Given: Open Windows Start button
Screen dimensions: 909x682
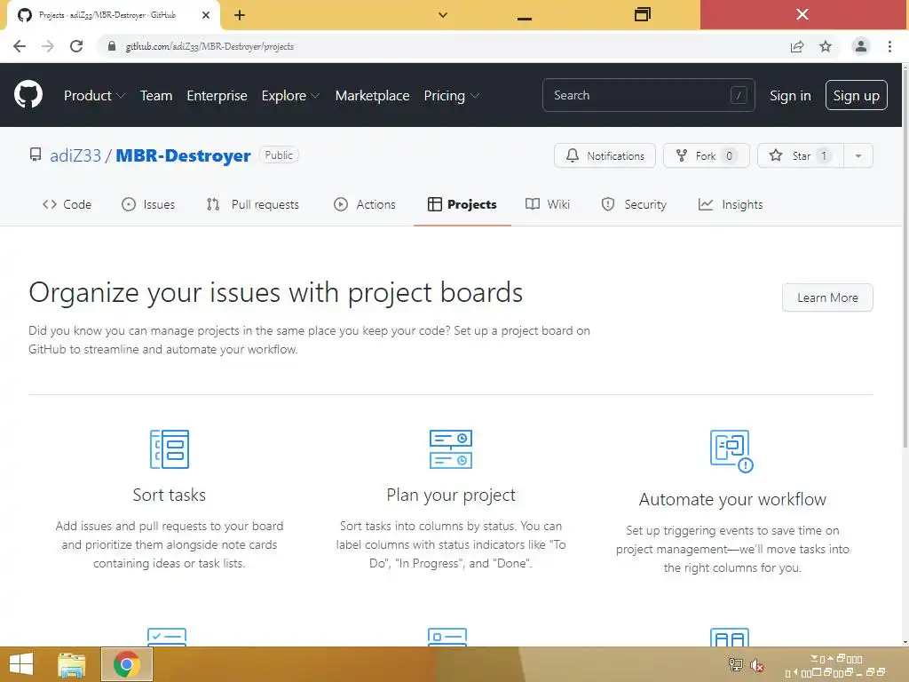Looking at the screenshot, I should click(21, 664).
